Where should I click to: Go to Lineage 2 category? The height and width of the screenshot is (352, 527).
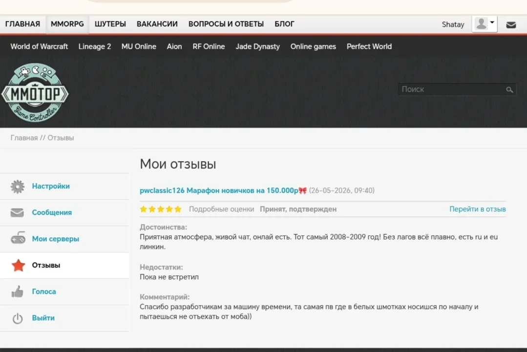(94, 47)
